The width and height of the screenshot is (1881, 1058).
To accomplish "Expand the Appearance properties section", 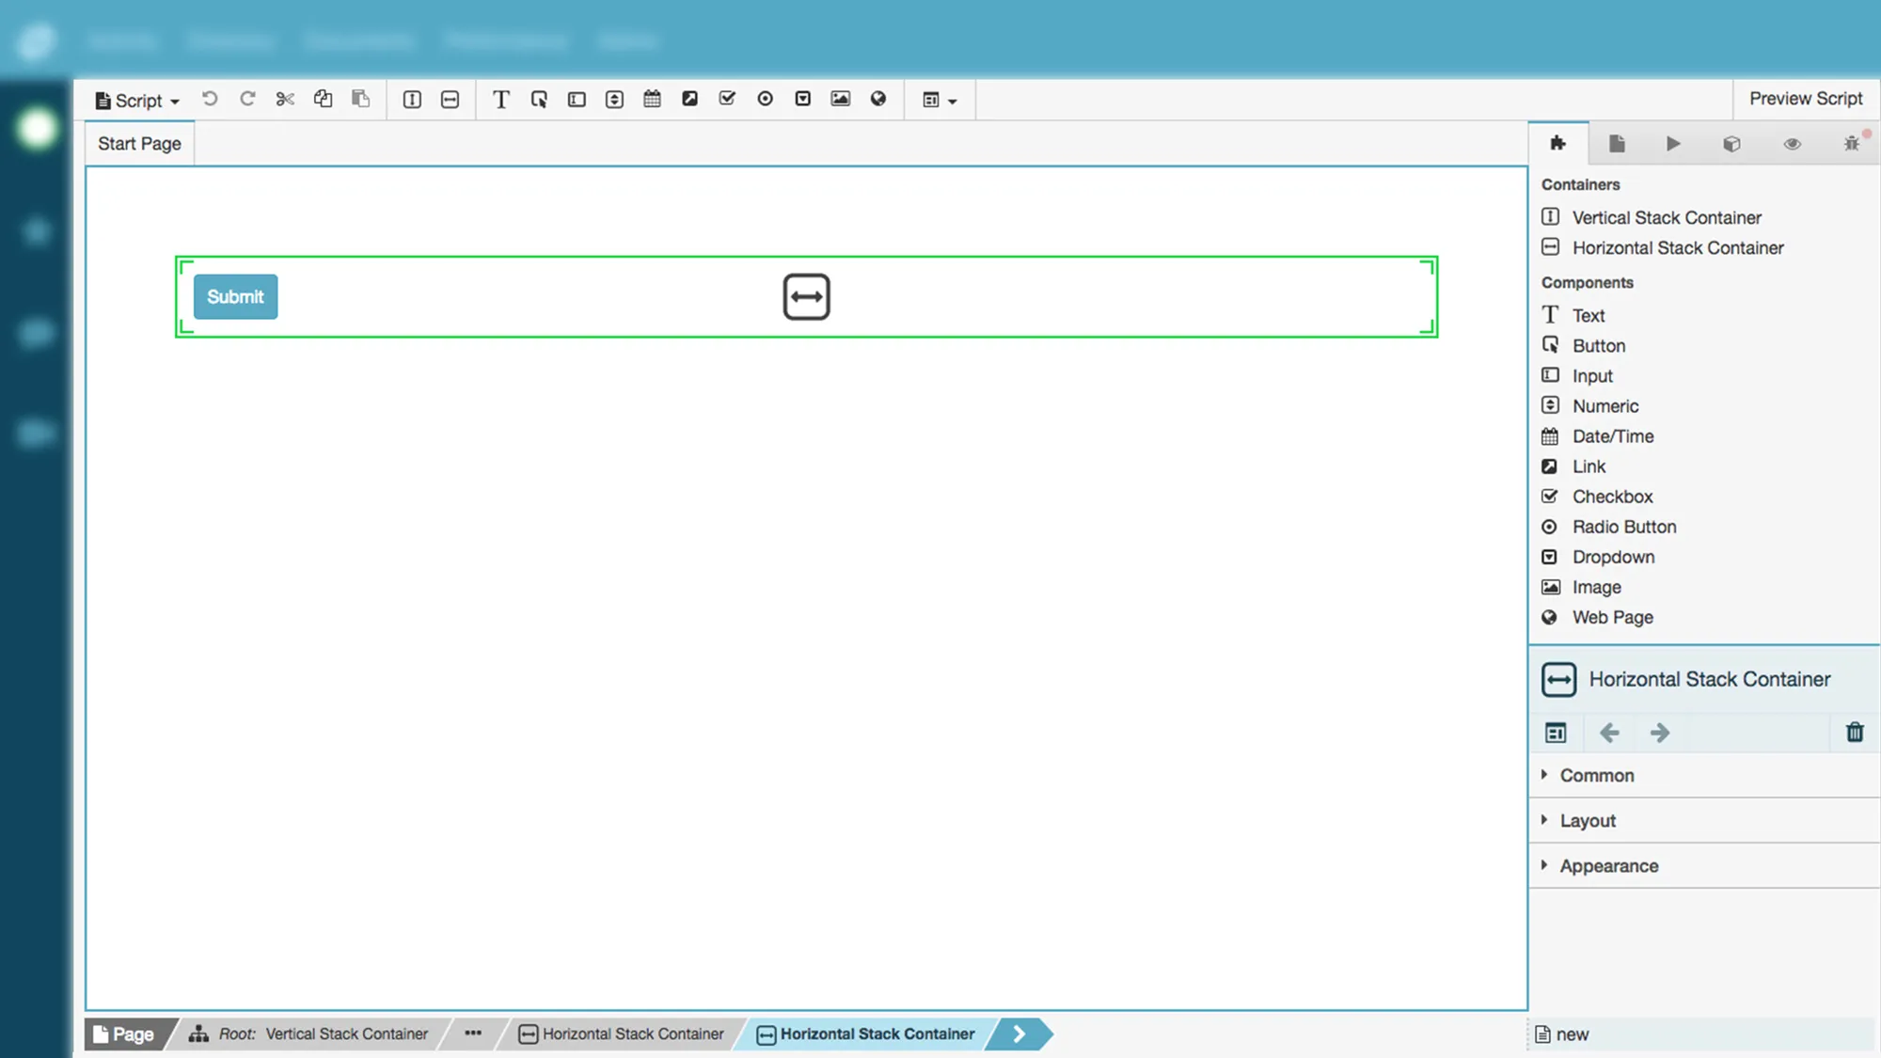I will pos(1608,865).
